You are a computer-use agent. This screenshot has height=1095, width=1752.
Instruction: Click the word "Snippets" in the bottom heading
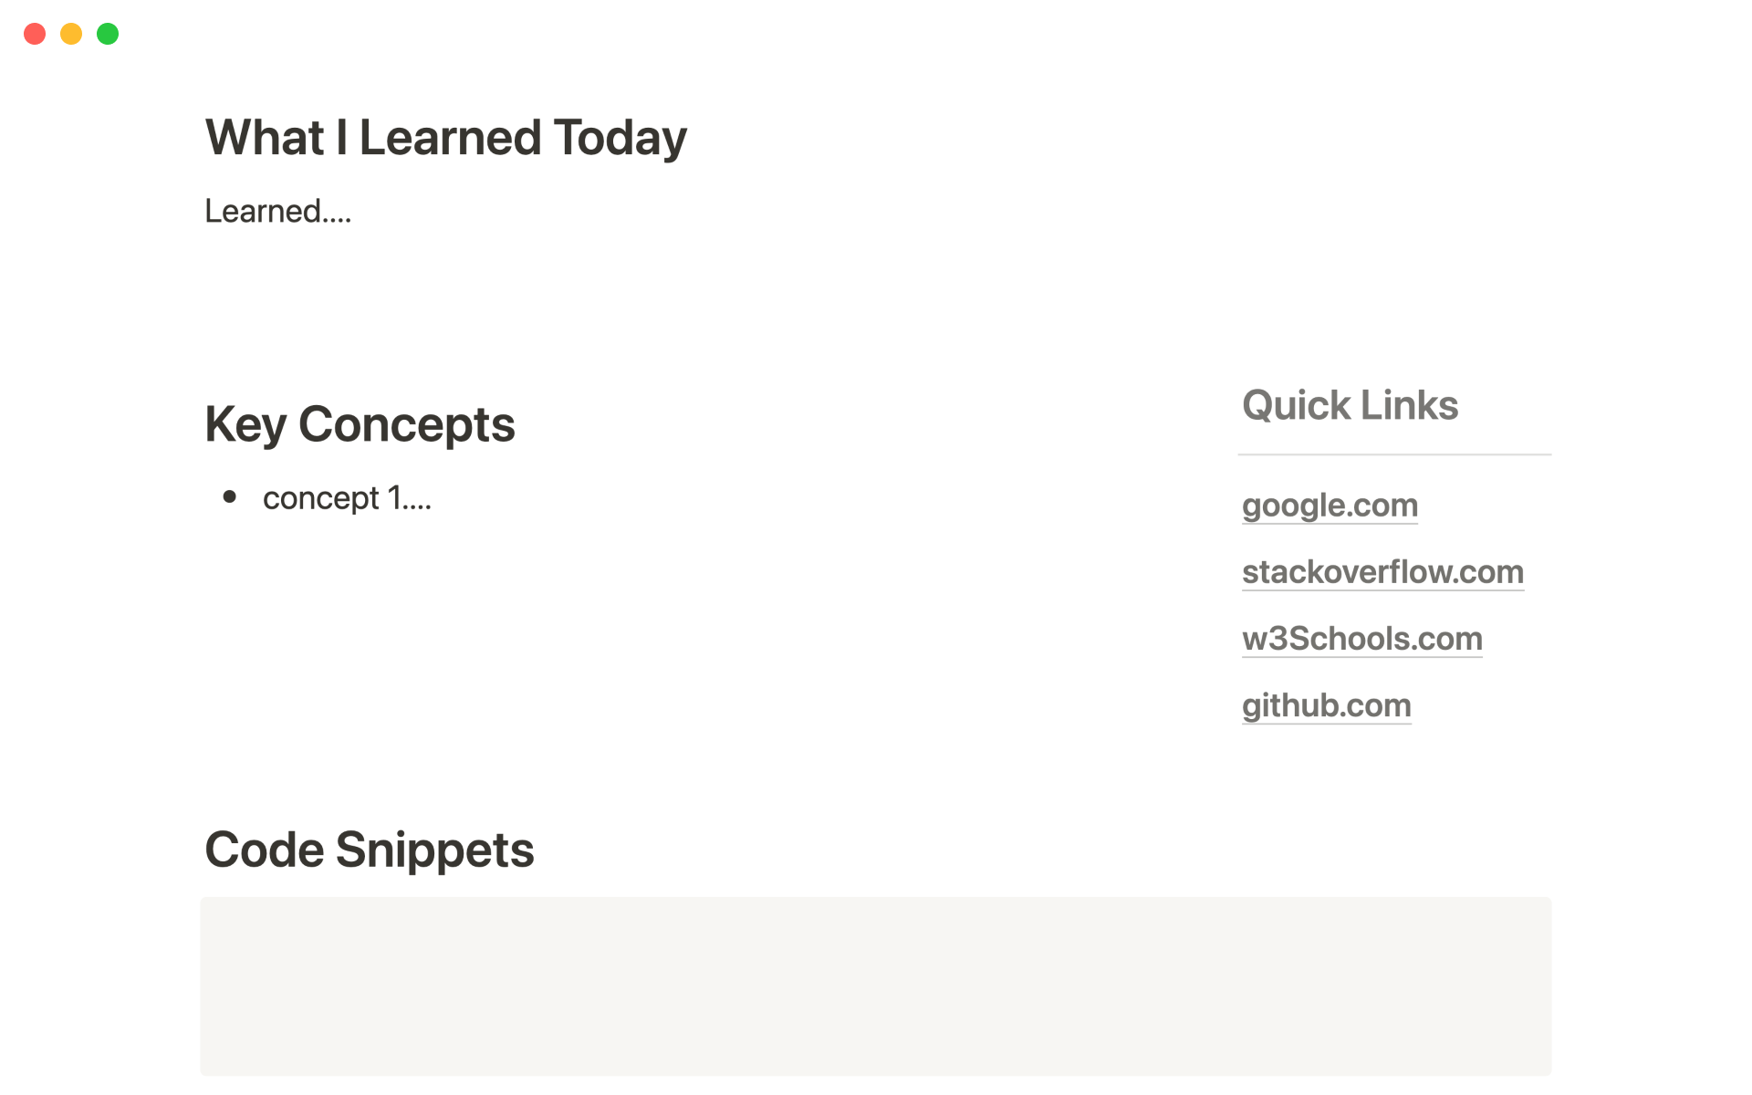pyautogui.click(x=434, y=850)
